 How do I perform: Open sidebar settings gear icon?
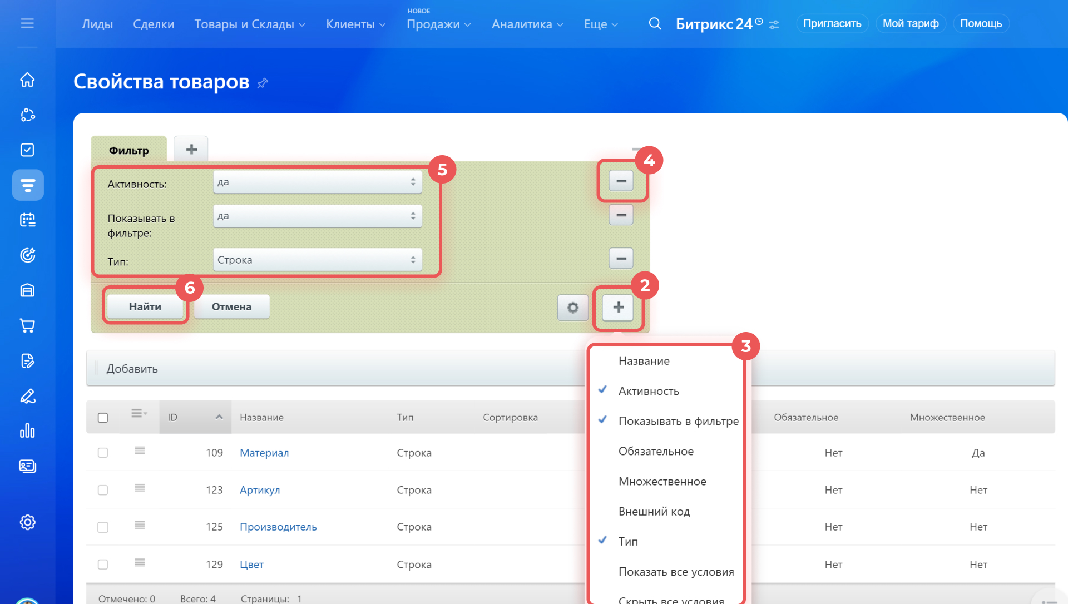coord(27,522)
